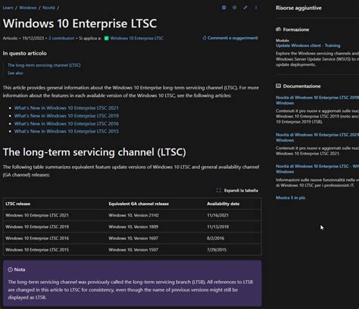Click the Windows 10 Enterprise LTSC page title
Screen dimensions: 359x309
pyautogui.click(x=80, y=23)
